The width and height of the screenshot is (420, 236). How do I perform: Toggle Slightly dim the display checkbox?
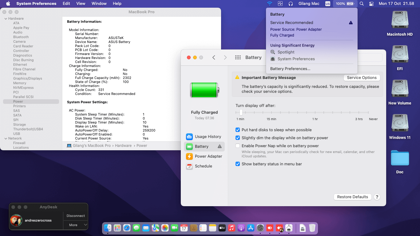tap(238, 138)
